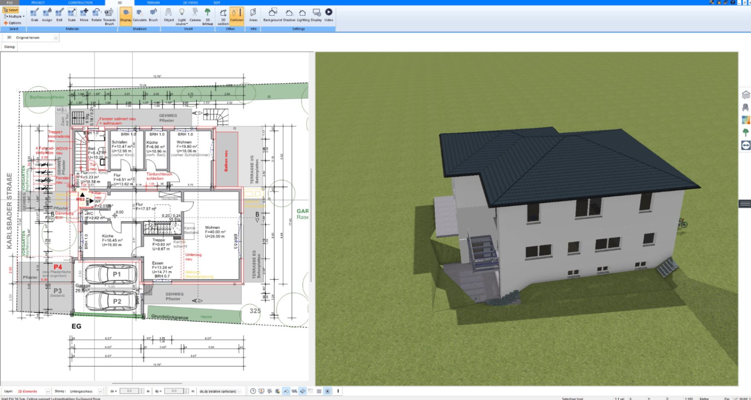The height and width of the screenshot is (400, 751).
Task: Click the dx value input field
Action: (129, 391)
